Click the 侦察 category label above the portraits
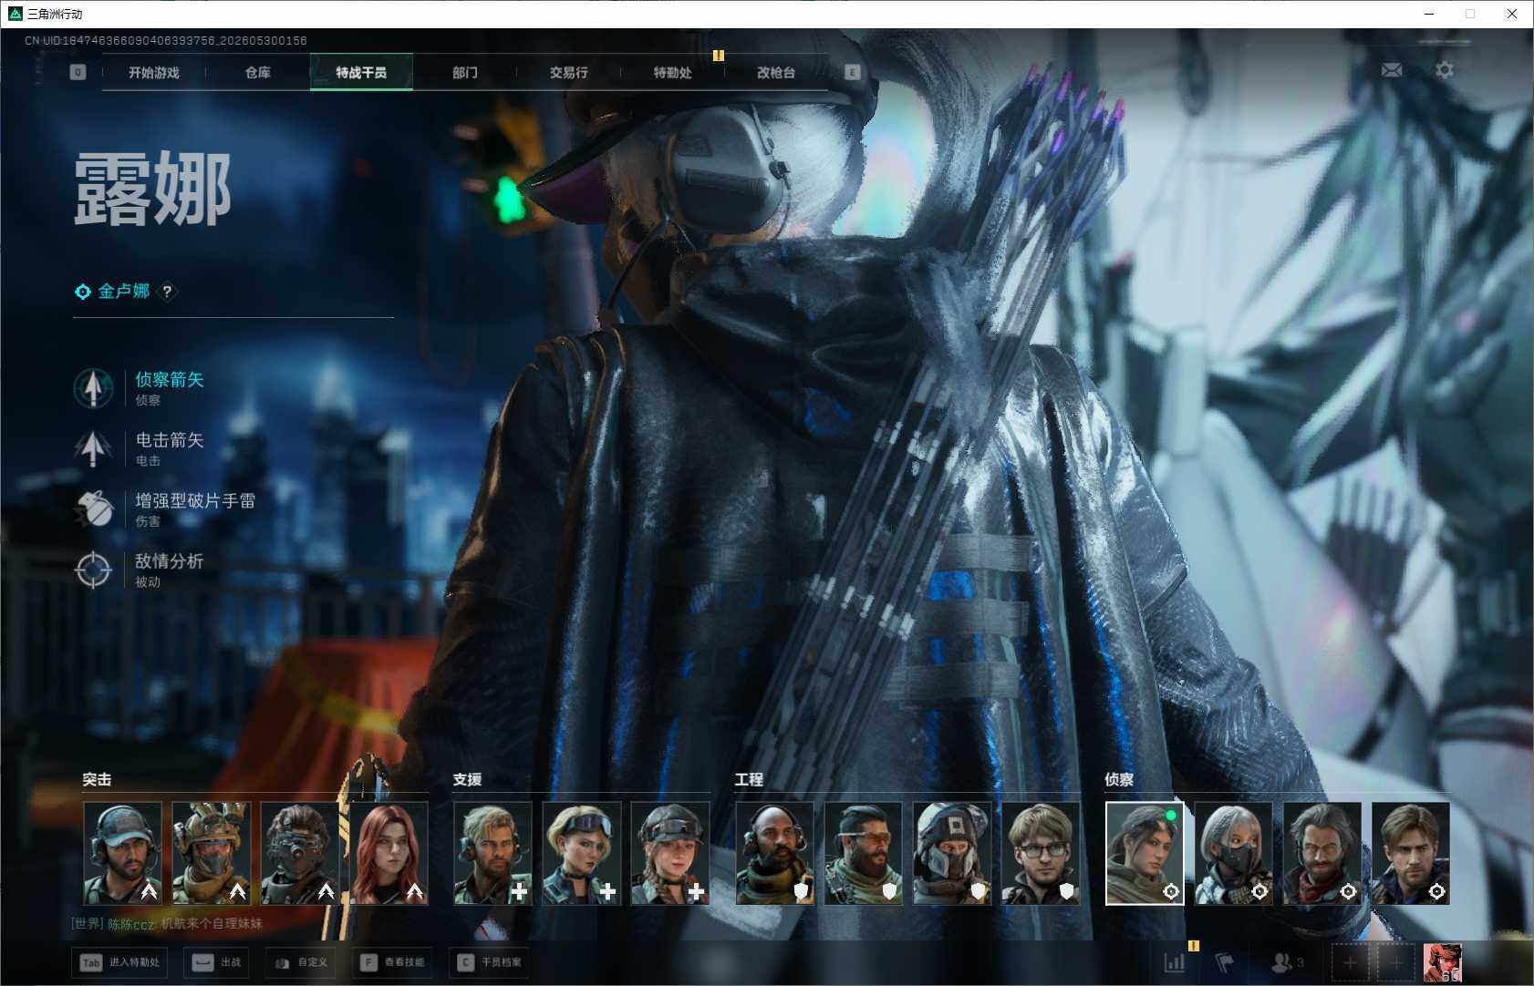This screenshot has width=1534, height=986. pyautogui.click(x=1119, y=780)
